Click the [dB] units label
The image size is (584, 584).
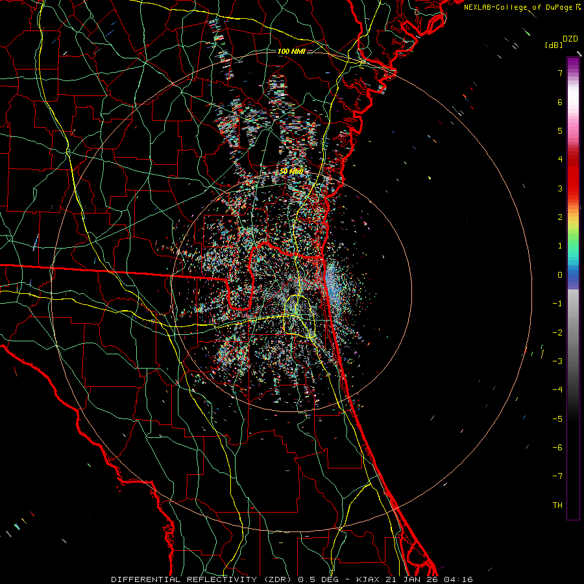[x=554, y=45]
